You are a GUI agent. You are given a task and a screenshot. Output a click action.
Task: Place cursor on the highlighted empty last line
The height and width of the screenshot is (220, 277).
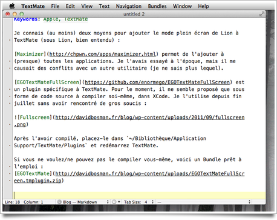click(x=139, y=195)
